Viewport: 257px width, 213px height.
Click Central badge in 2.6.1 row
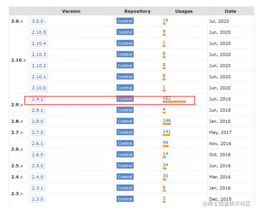[125, 143]
